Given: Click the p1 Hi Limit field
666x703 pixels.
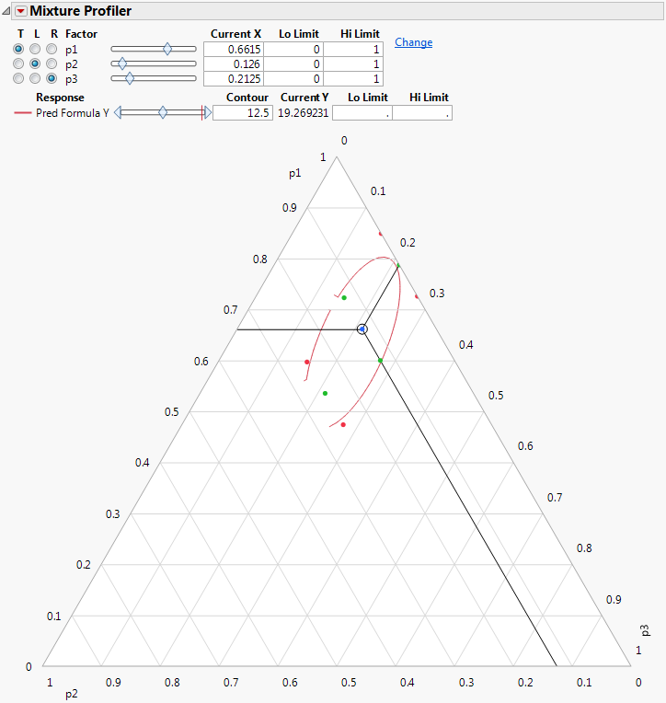Looking at the screenshot, I should pyautogui.click(x=353, y=49).
